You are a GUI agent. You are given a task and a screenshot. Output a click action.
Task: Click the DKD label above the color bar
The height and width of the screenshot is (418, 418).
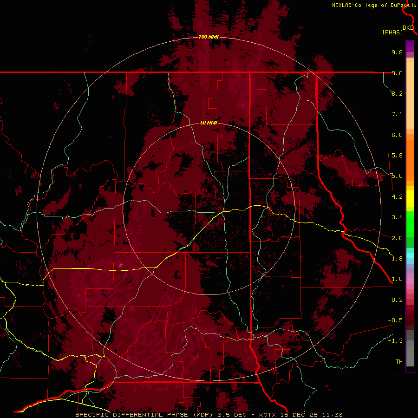408,28
